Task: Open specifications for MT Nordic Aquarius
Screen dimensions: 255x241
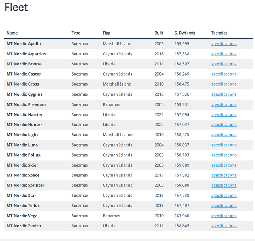Action: click(224, 54)
